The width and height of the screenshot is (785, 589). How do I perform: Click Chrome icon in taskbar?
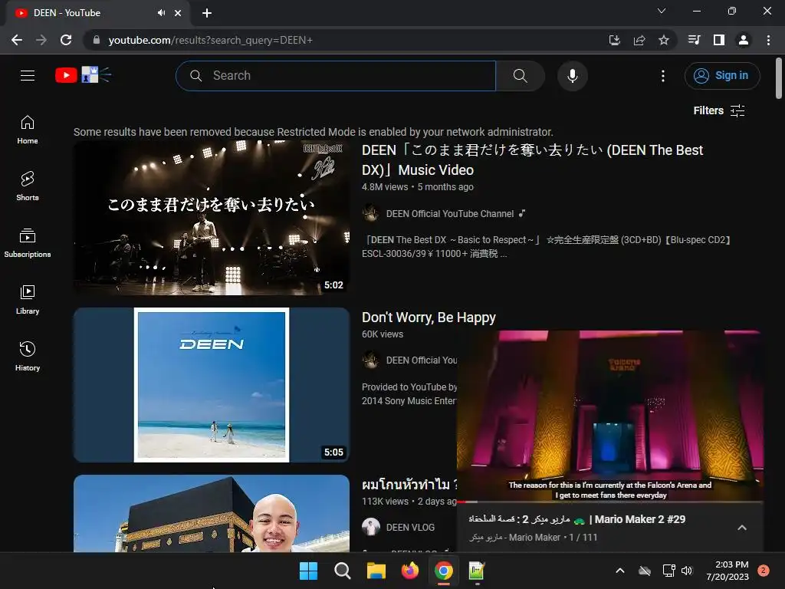click(x=444, y=571)
